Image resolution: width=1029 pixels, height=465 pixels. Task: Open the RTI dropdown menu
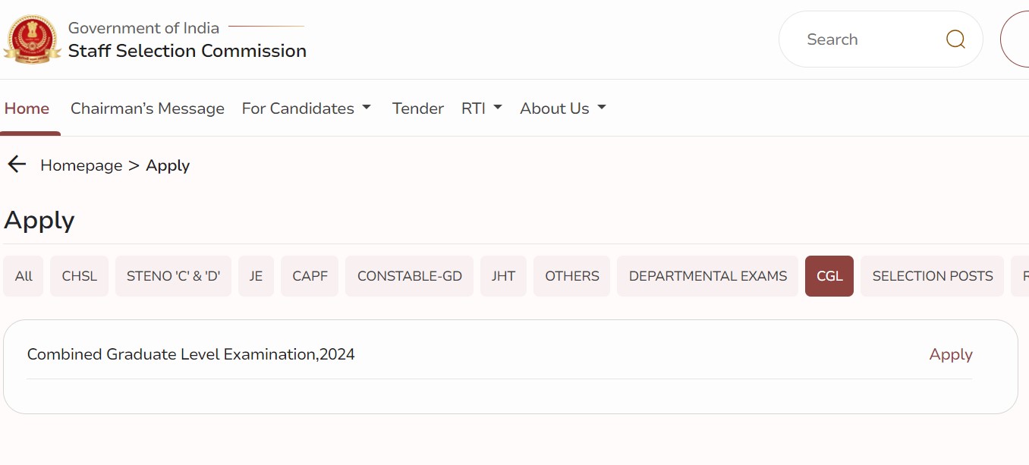pos(482,108)
